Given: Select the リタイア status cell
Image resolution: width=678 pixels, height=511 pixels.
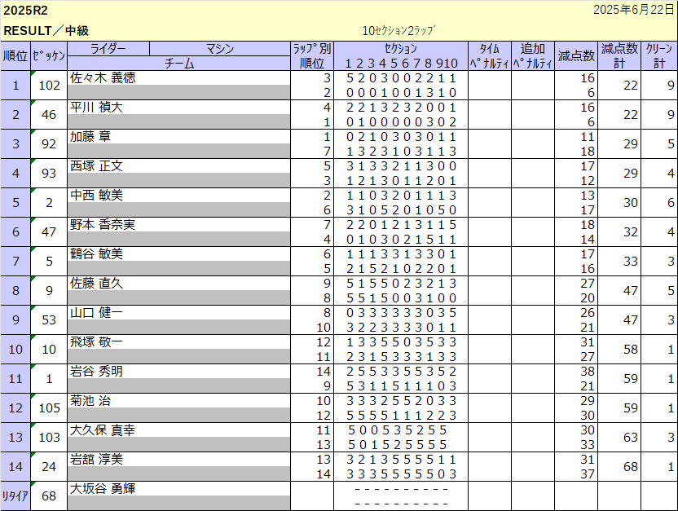Looking at the screenshot, I should (15, 496).
